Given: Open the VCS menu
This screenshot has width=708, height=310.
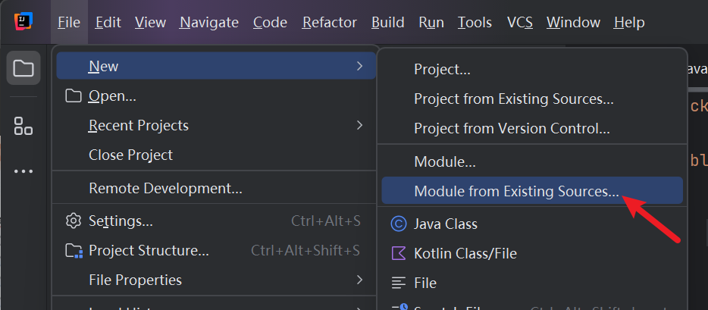Looking at the screenshot, I should (x=519, y=23).
